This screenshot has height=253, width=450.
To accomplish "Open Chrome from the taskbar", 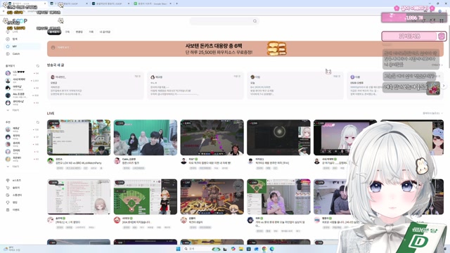I will [x=264, y=249].
